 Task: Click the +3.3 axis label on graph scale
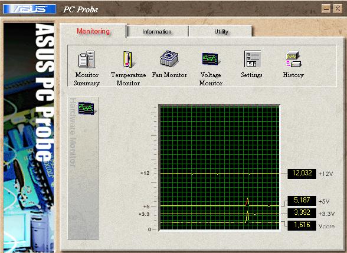144,214
